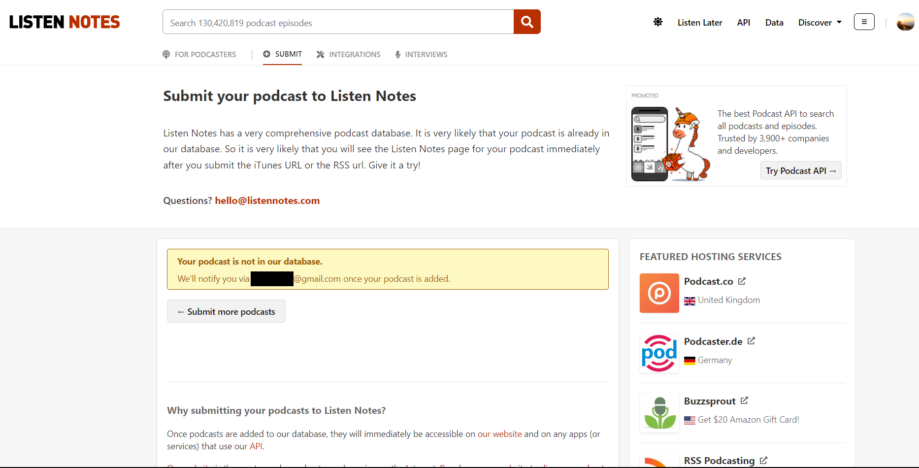Focus the podcast episodes search field
The width and height of the screenshot is (919, 468).
(x=338, y=22)
